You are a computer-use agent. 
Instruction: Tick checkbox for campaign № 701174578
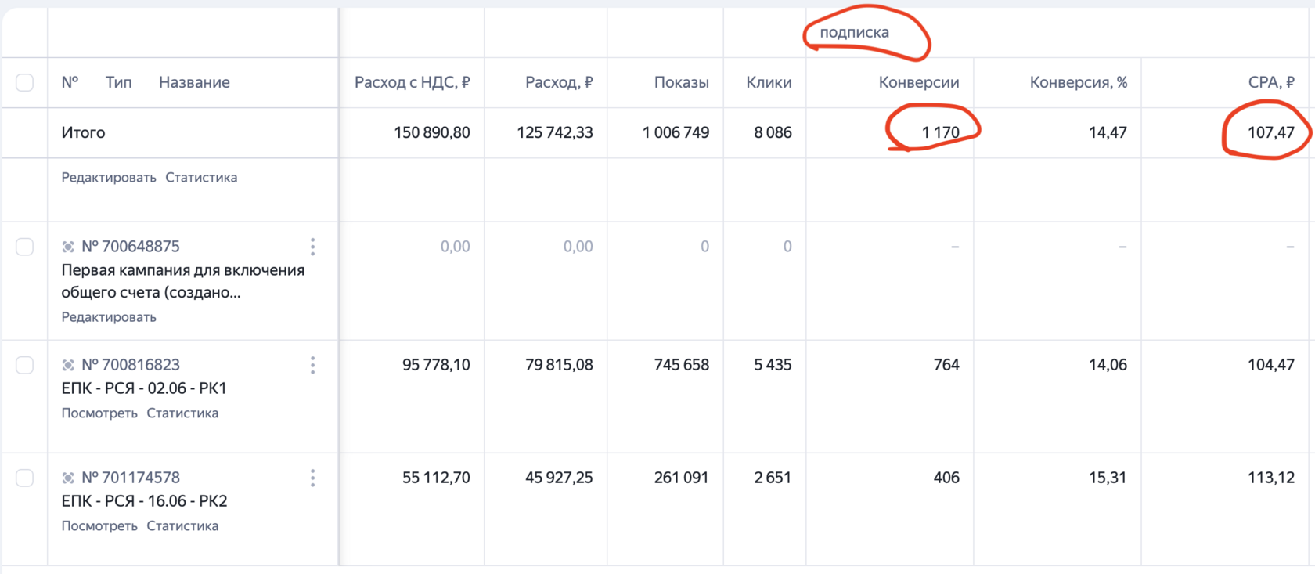point(25,478)
